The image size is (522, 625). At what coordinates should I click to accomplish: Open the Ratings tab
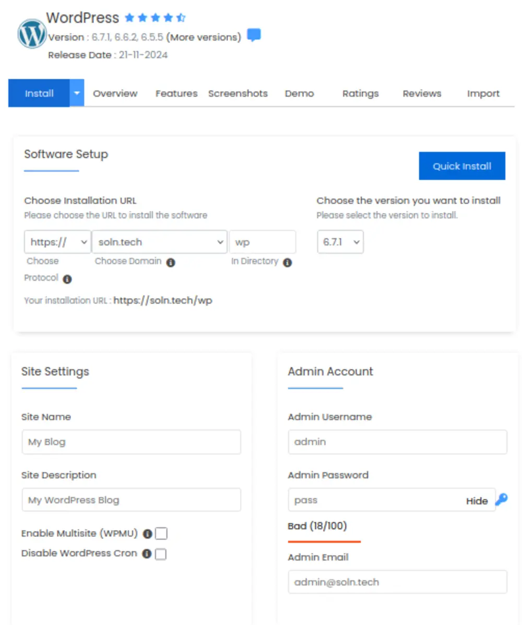tap(360, 93)
